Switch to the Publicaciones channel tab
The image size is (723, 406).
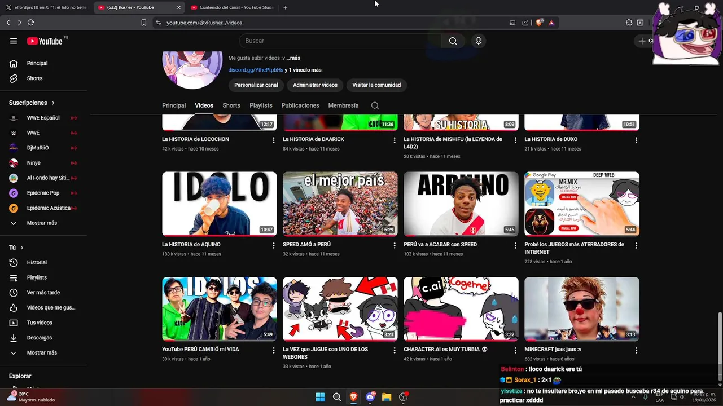(300, 105)
